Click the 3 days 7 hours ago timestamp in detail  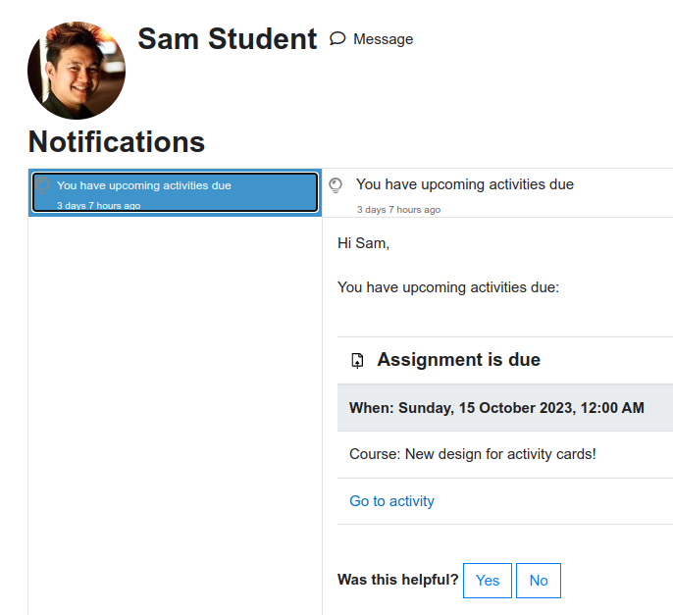(x=398, y=210)
